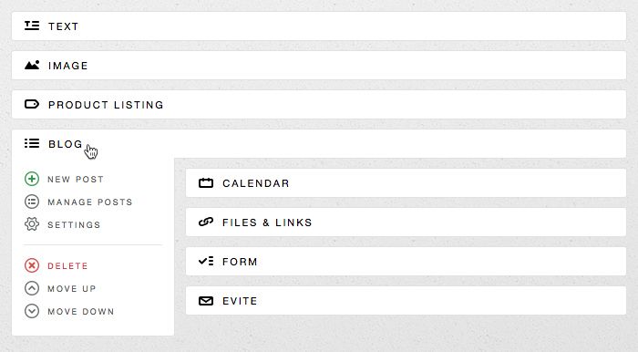Click the Files & Links chain icon

click(x=206, y=223)
